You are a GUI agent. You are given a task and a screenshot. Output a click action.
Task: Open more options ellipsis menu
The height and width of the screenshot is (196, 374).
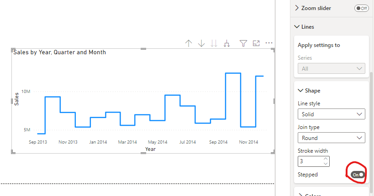[269, 43]
